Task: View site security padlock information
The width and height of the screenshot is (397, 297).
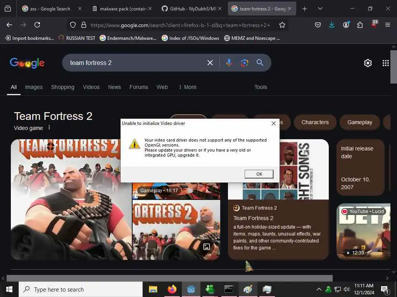Action: pos(84,25)
